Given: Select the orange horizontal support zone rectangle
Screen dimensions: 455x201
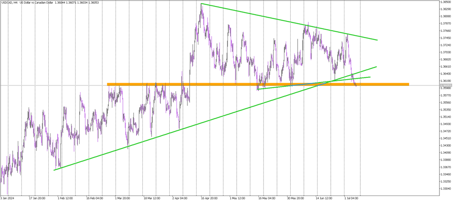Looking at the screenshot, I should point(258,84).
